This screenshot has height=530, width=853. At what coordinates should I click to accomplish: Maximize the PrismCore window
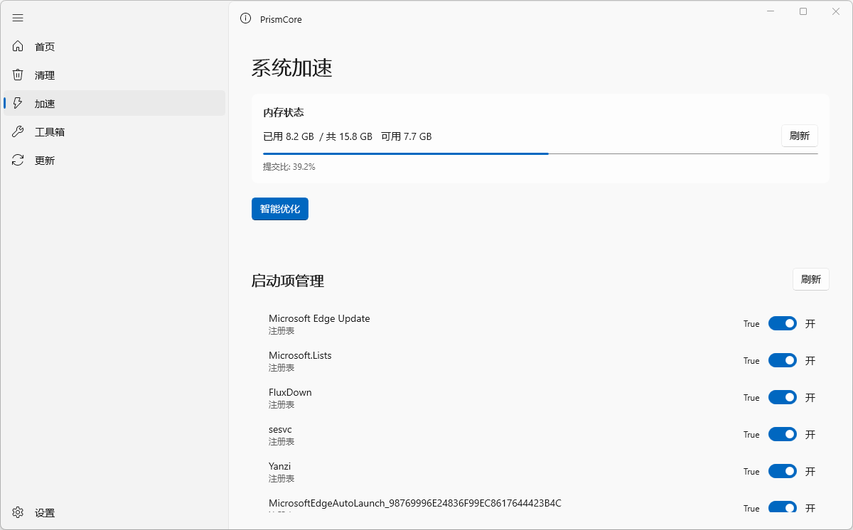[803, 11]
